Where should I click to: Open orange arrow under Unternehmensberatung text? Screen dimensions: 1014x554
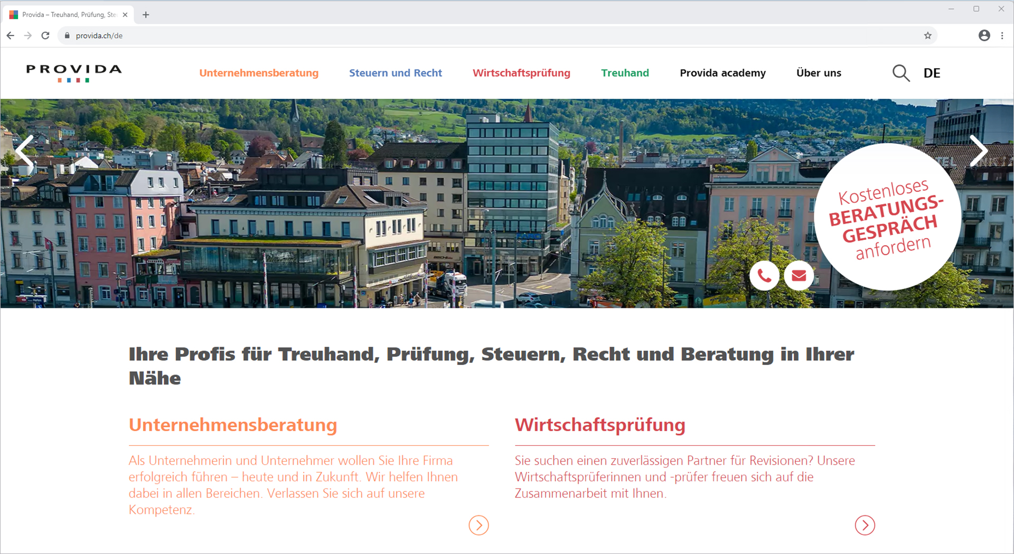tap(478, 525)
